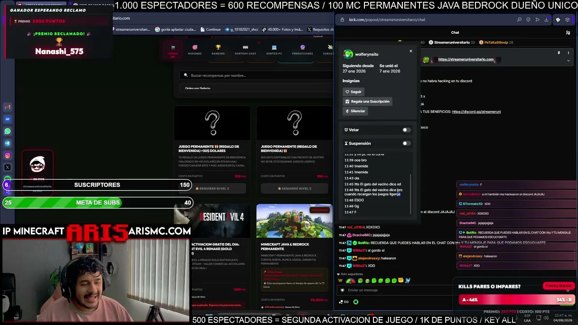Switch to the Ranking tab
The image size is (578, 325).
click(x=218, y=50)
